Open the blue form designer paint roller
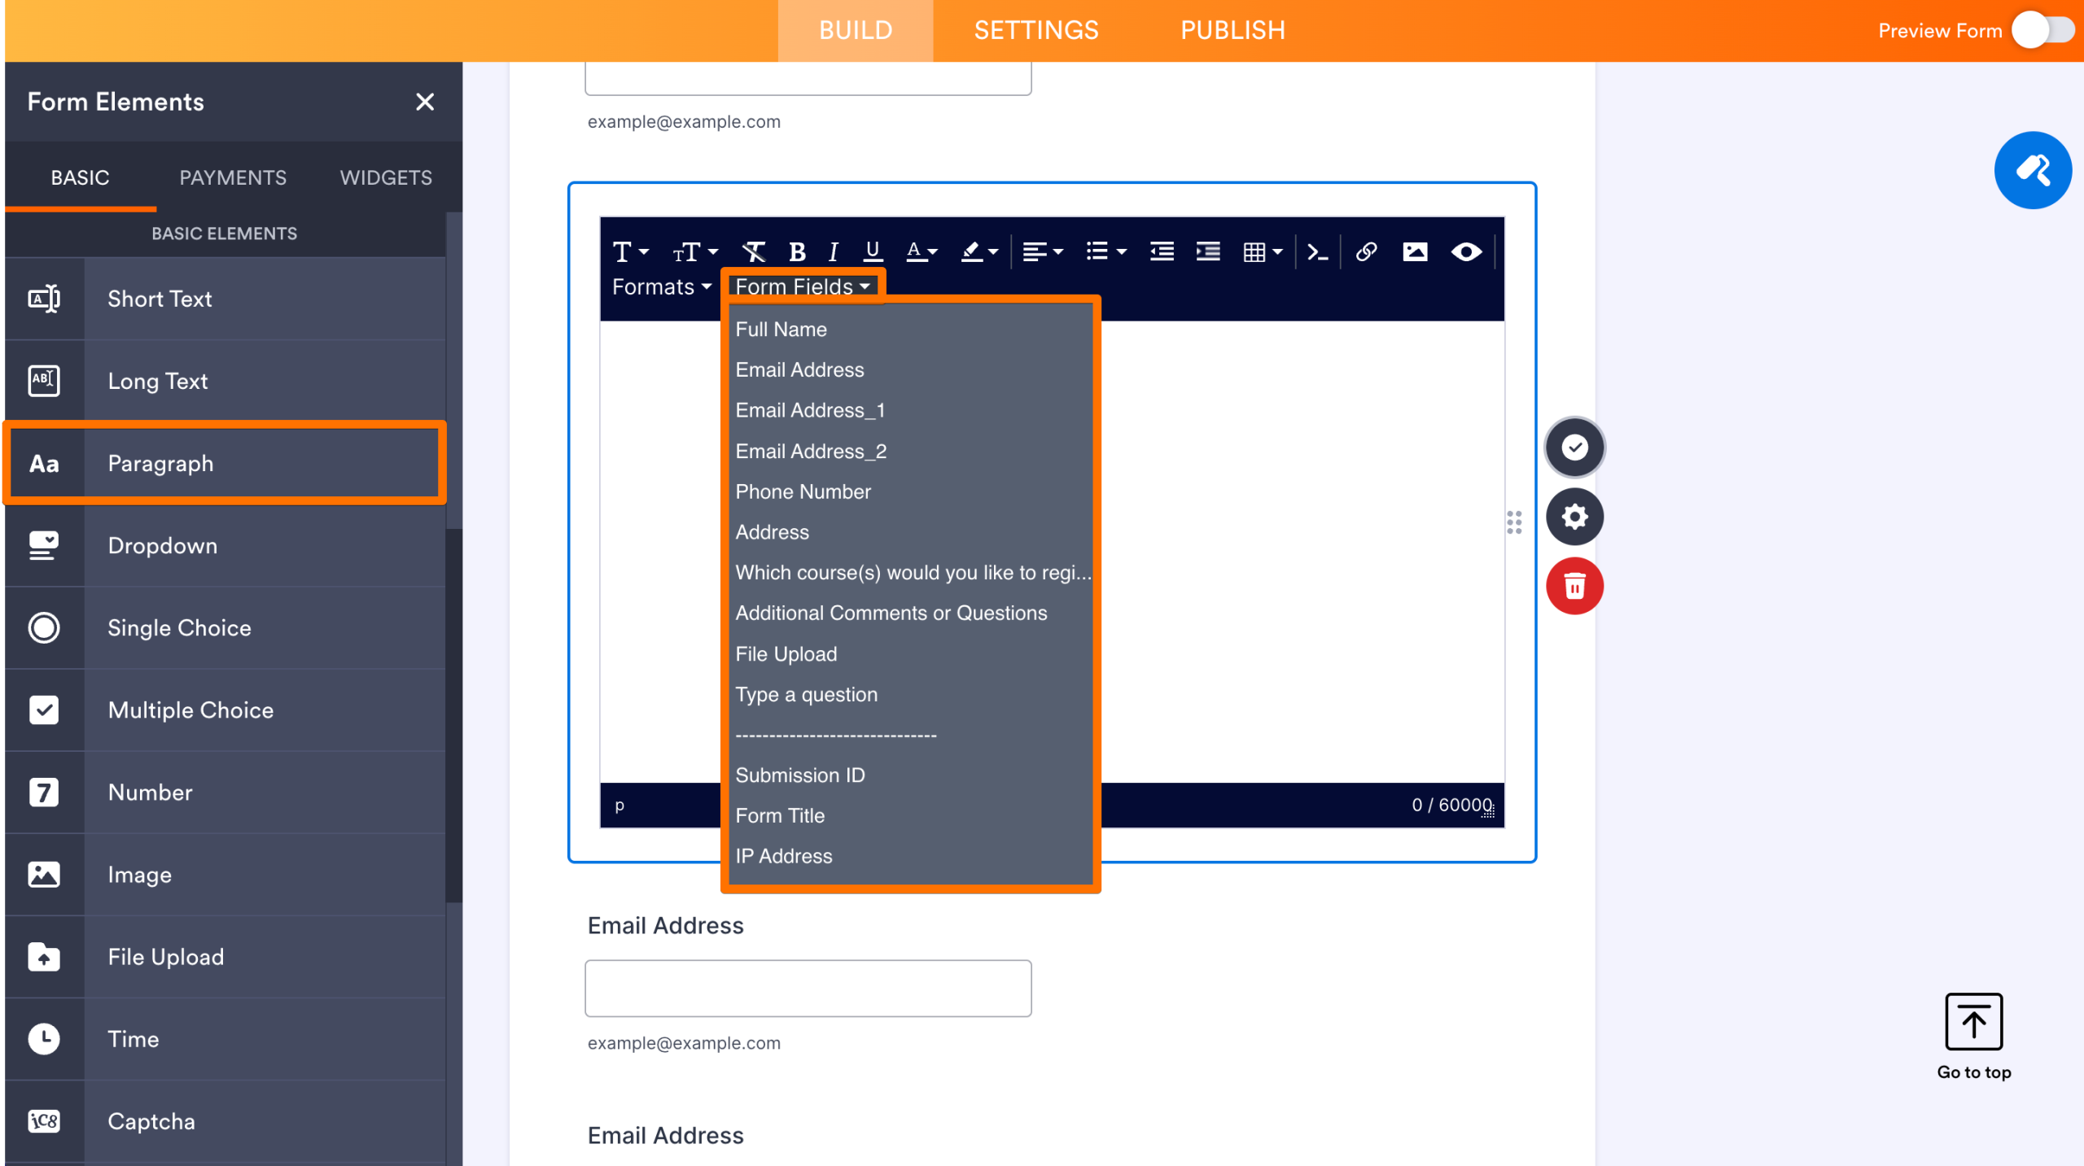Viewport: 2084px width, 1166px height. tap(2032, 171)
